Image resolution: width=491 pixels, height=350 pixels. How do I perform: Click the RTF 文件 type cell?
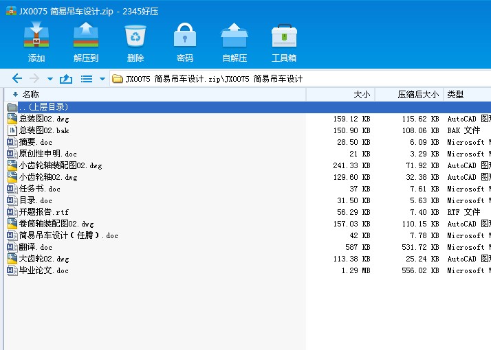(463, 212)
